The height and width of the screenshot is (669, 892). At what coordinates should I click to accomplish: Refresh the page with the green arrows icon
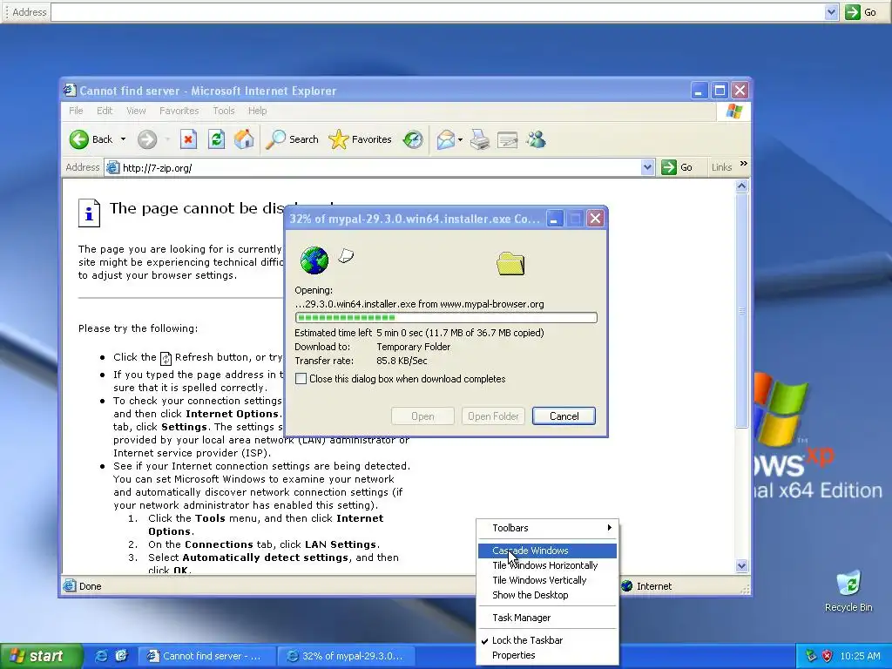point(216,139)
